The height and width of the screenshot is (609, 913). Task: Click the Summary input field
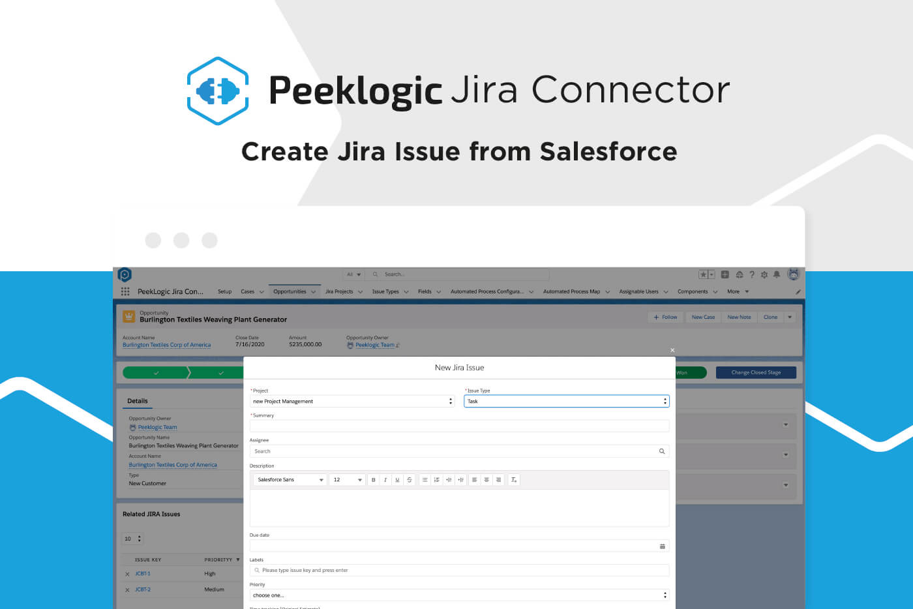pyautogui.click(x=459, y=426)
